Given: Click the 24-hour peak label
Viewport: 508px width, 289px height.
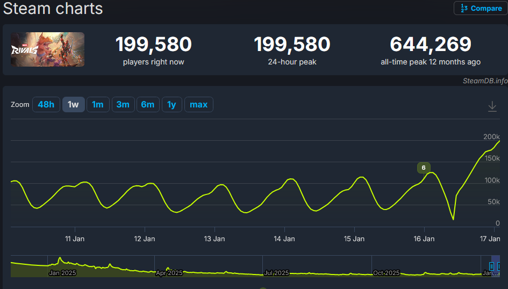Looking at the screenshot, I should pyautogui.click(x=292, y=62).
